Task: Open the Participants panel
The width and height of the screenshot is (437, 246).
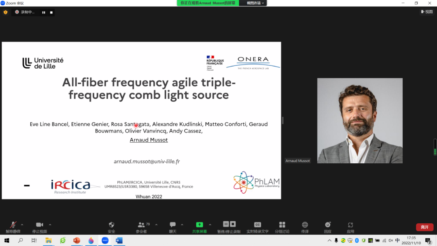Action: click(141, 225)
